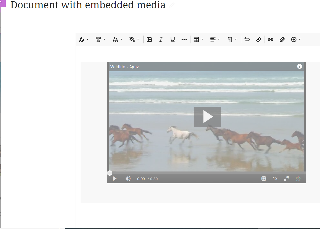The width and height of the screenshot is (320, 229).
Task: Undo the last edit
Action: (247, 39)
